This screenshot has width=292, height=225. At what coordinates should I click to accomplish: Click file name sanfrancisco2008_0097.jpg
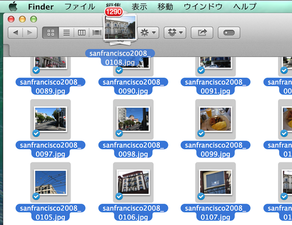click(50, 150)
